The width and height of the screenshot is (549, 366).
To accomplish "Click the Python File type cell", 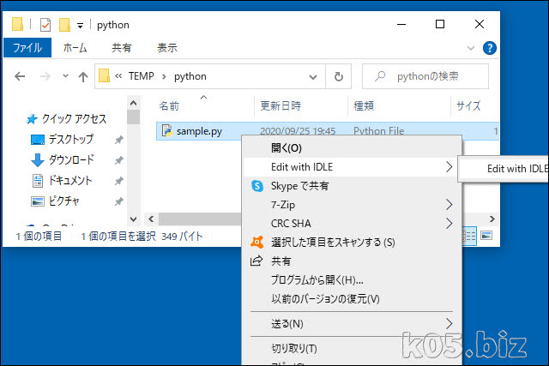I will tap(379, 131).
